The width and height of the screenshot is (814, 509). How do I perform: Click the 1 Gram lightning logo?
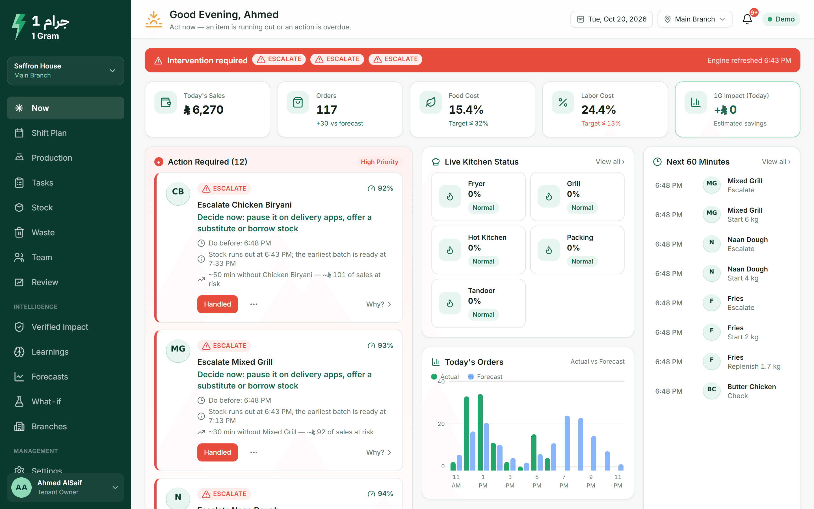[x=18, y=27]
